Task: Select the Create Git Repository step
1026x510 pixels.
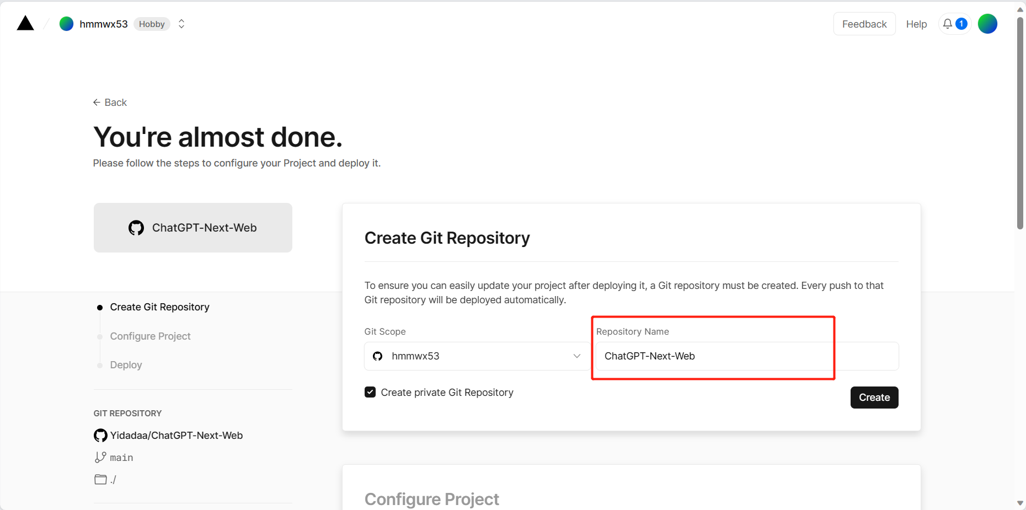Action: 159,307
